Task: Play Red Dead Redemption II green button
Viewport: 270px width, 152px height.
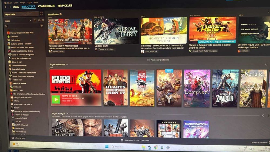Action: (56, 99)
